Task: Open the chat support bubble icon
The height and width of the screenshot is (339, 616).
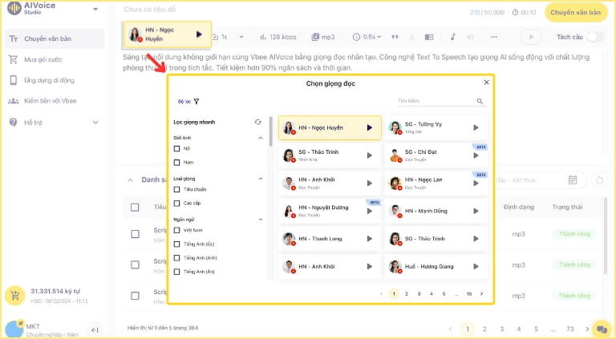Action: (x=601, y=329)
